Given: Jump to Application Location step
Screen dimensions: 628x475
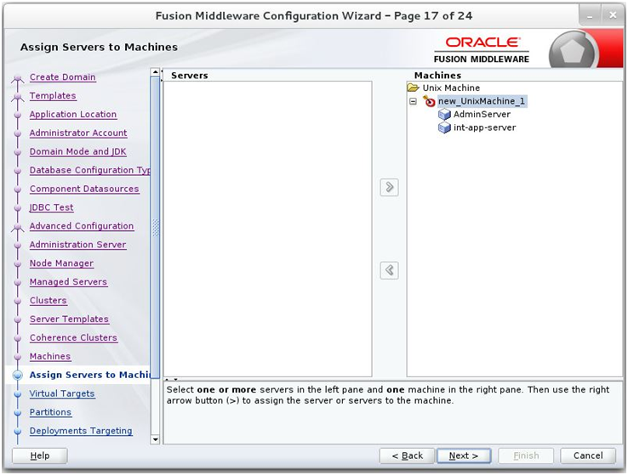Looking at the screenshot, I should pos(73,115).
